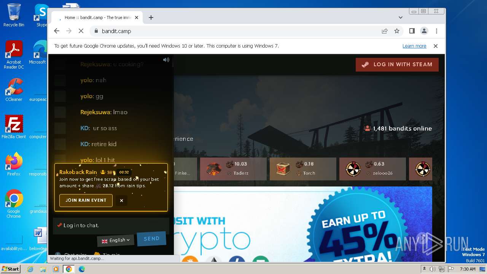This screenshot has height=274, width=487.
Task: Open the Windows Start menu
Action: pyautogui.click(x=10, y=269)
